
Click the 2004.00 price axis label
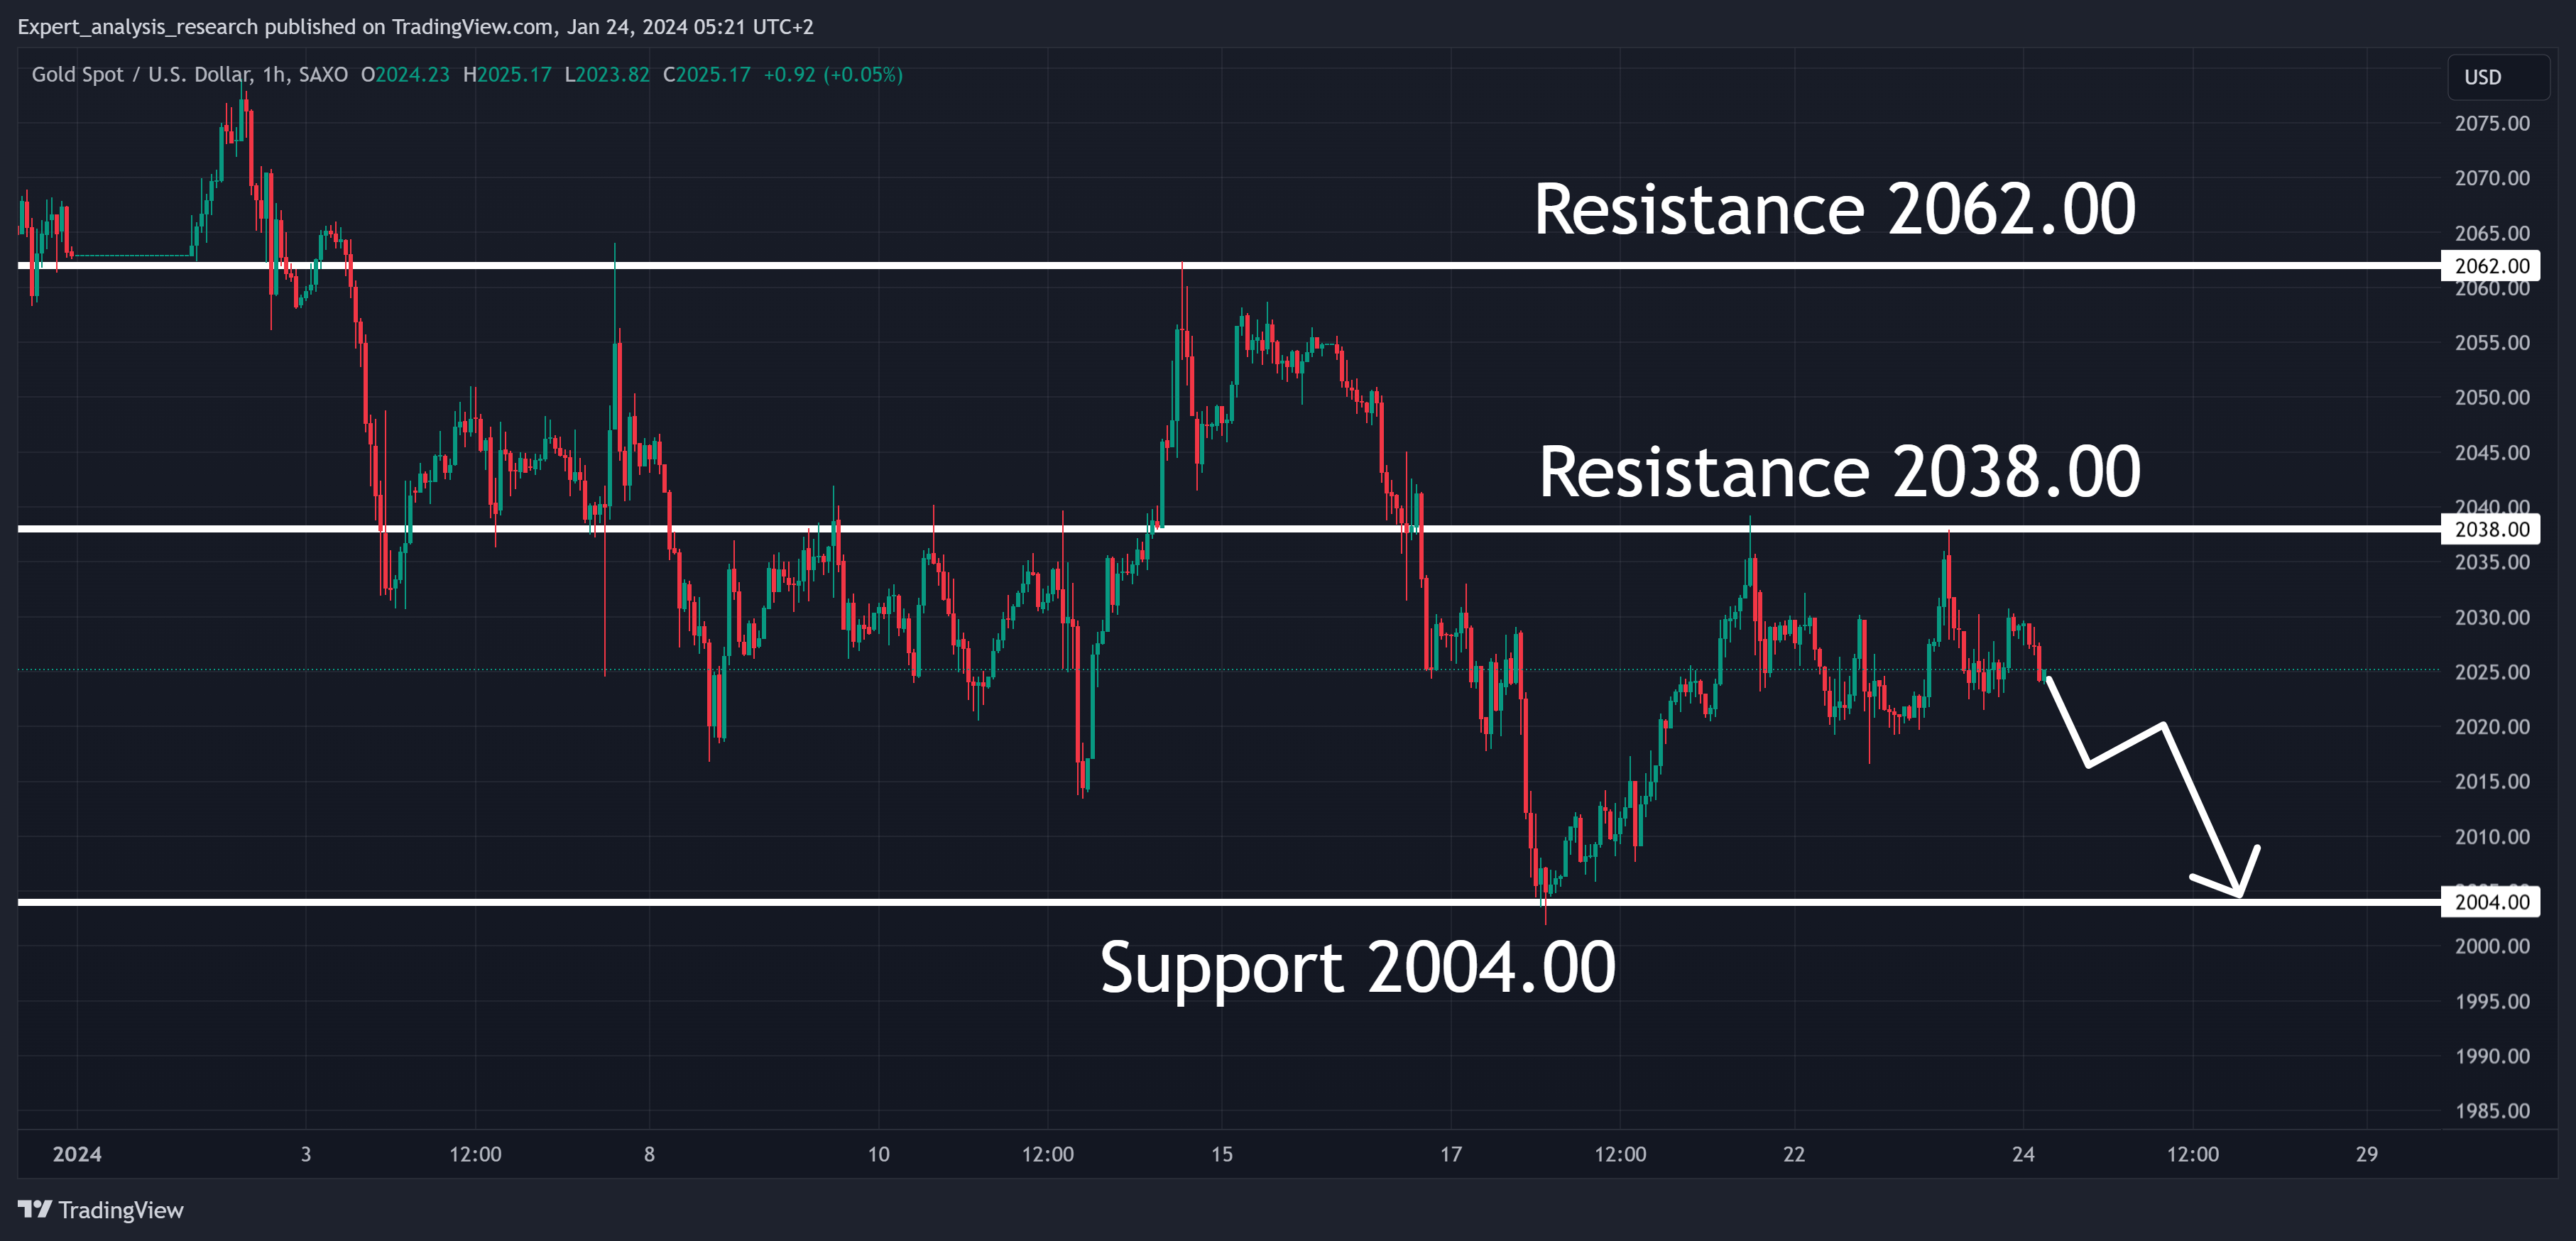2491,902
